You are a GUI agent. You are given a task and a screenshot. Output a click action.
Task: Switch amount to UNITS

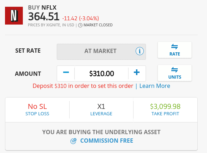175,73
